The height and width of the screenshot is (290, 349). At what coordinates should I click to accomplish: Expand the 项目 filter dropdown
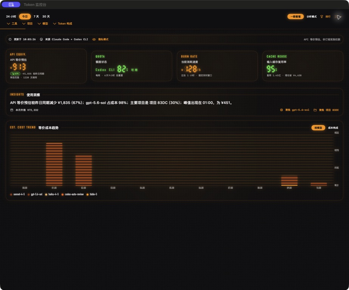pyautogui.click(x=27, y=23)
